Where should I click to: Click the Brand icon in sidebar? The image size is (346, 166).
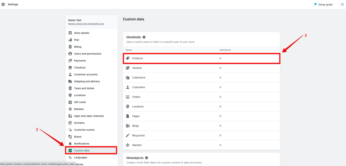tap(70, 137)
